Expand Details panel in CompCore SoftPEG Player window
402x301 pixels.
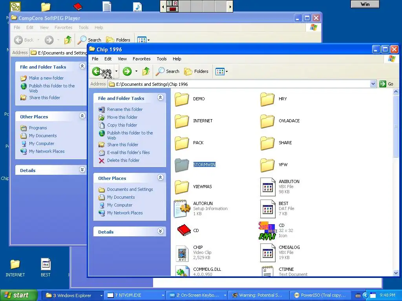(82, 170)
